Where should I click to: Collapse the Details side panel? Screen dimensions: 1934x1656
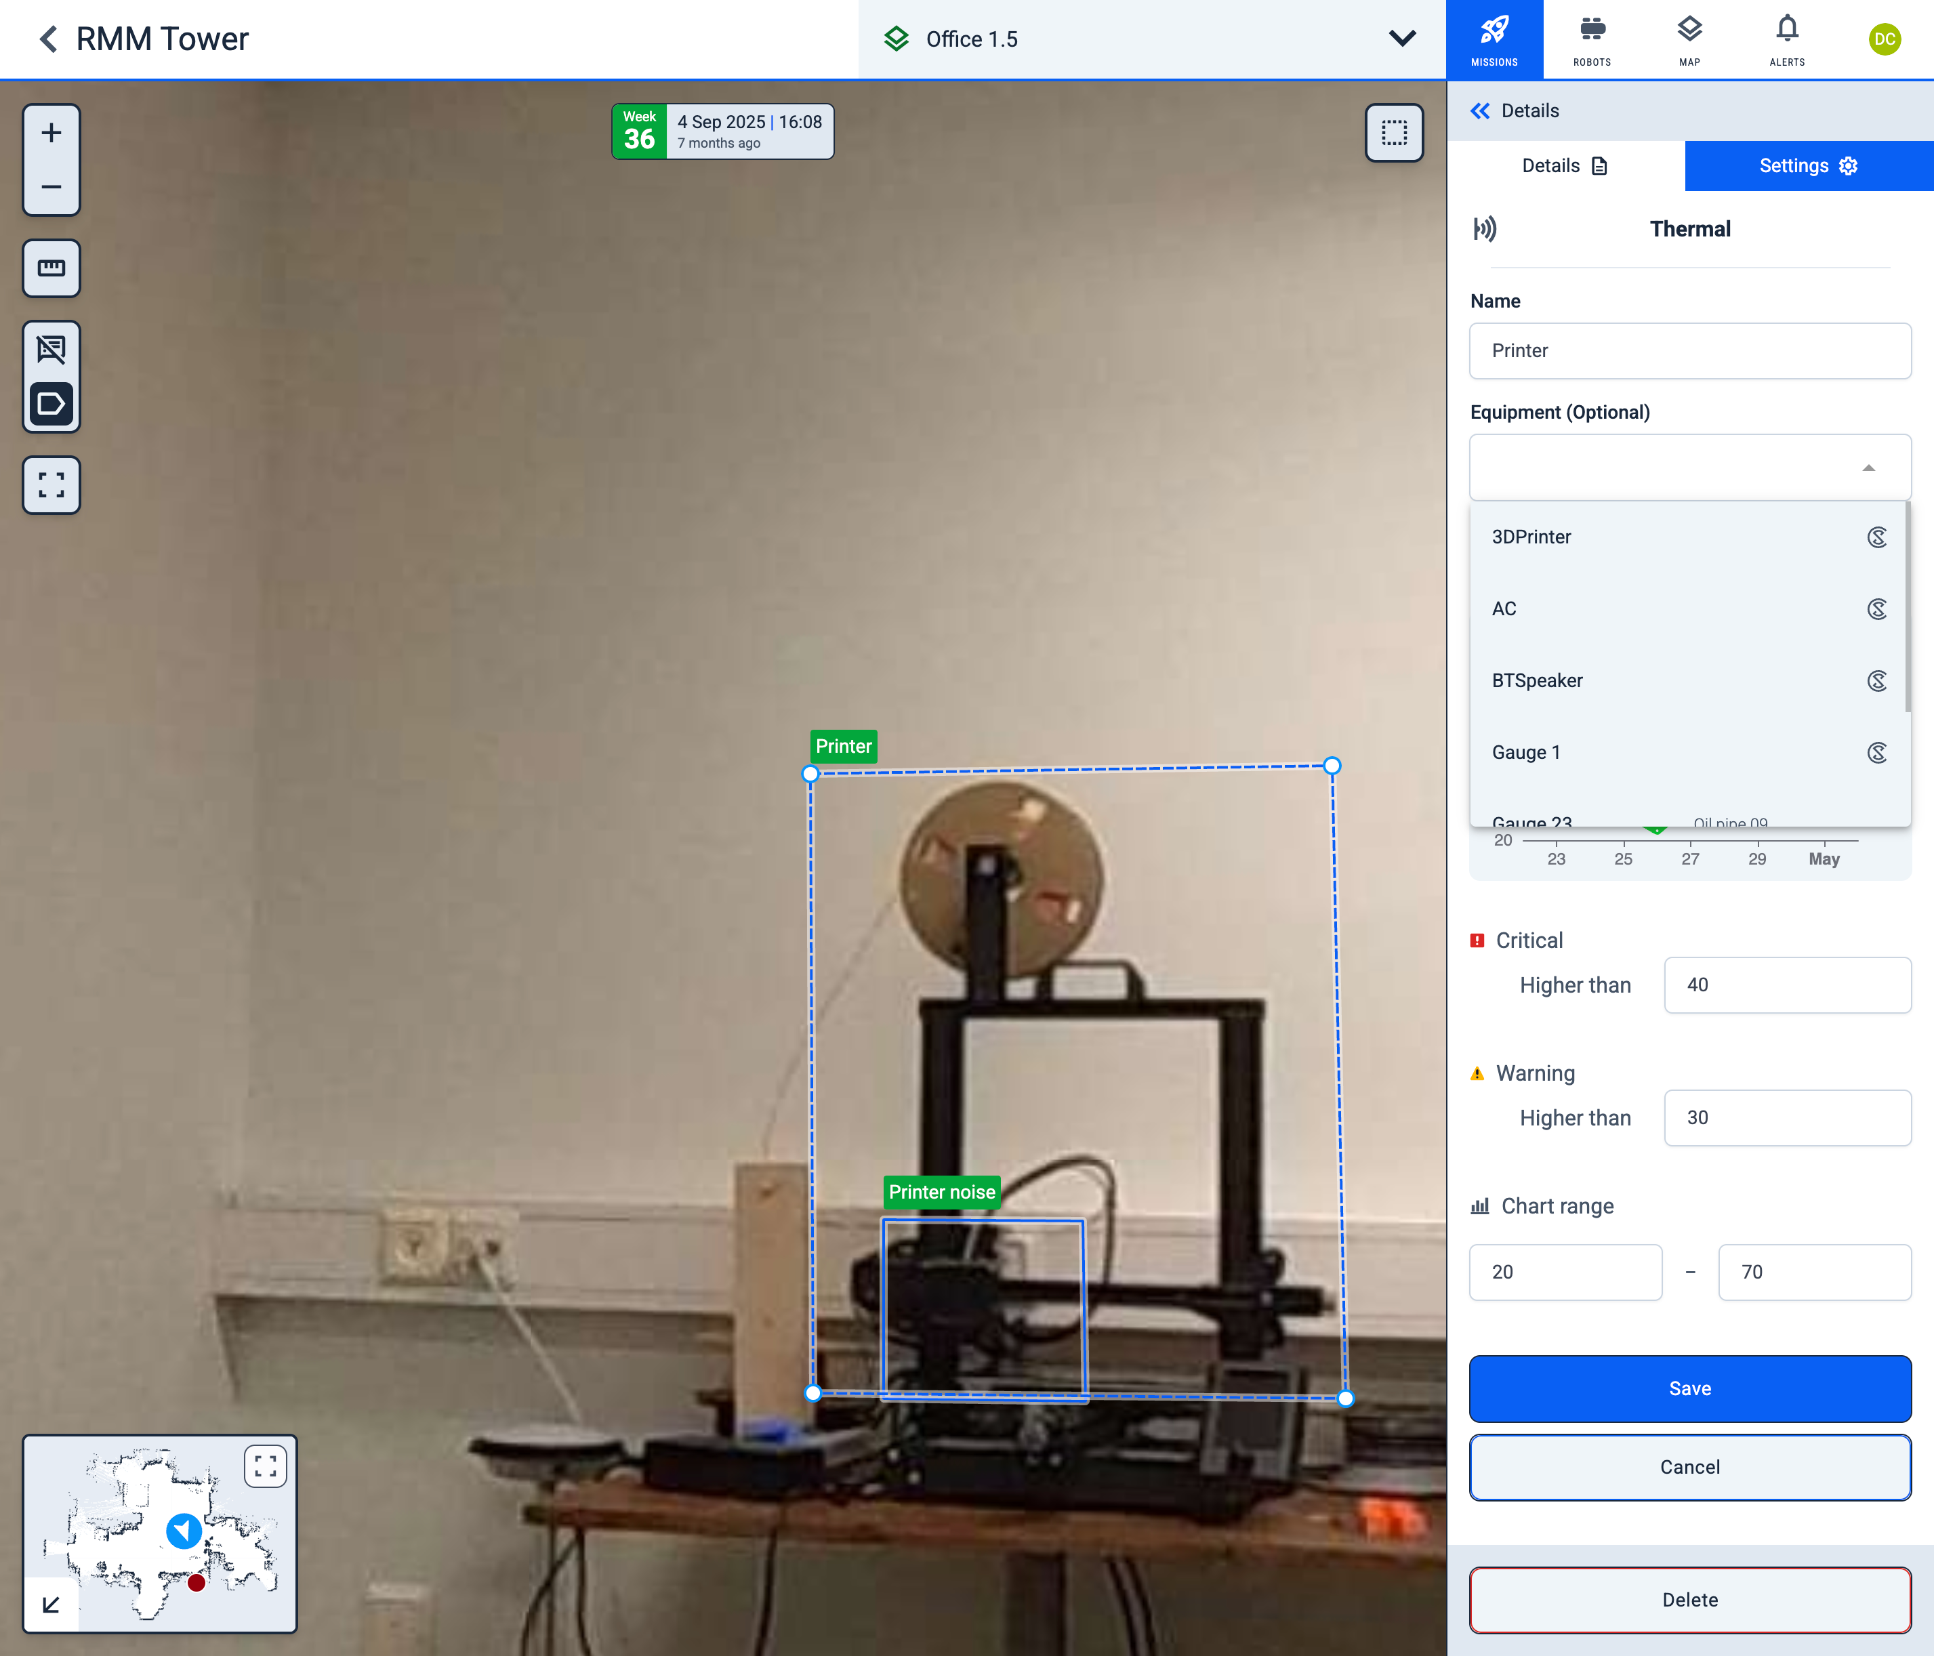click(1479, 111)
